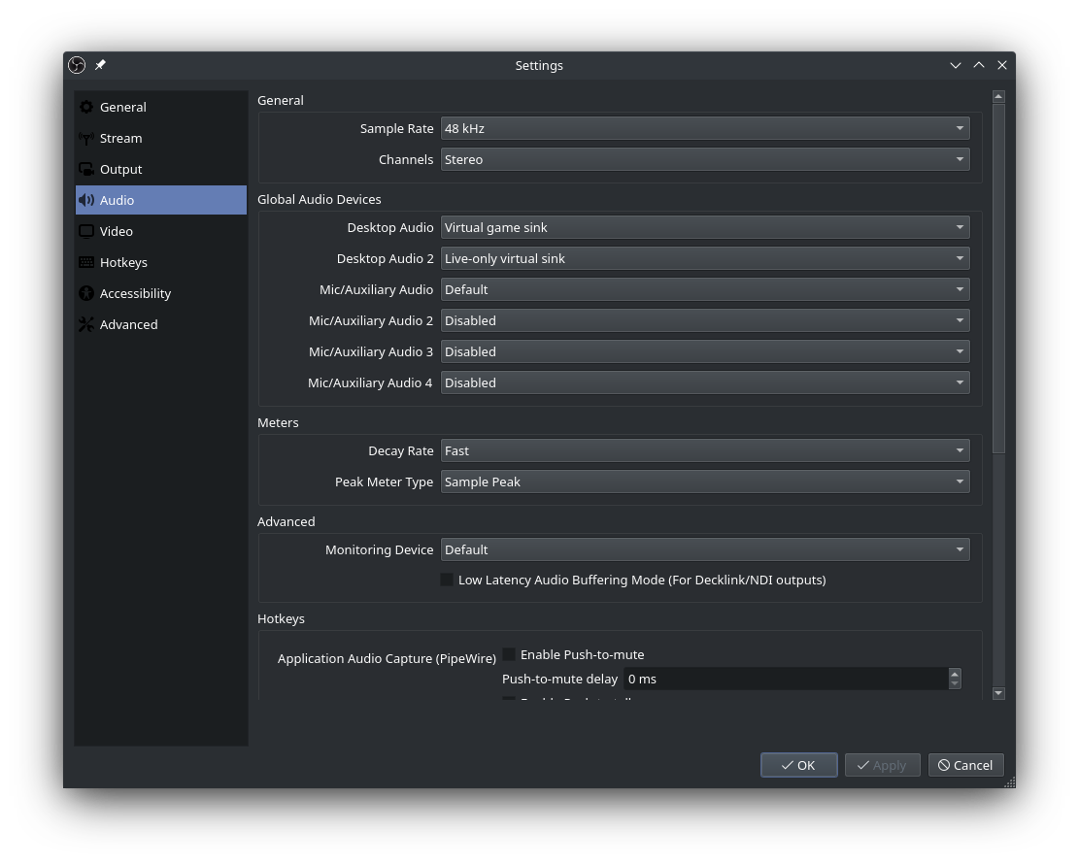Enable Low Latency Audio Buffering Mode
Image resolution: width=1079 pixels, height=863 pixels.
click(x=447, y=579)
